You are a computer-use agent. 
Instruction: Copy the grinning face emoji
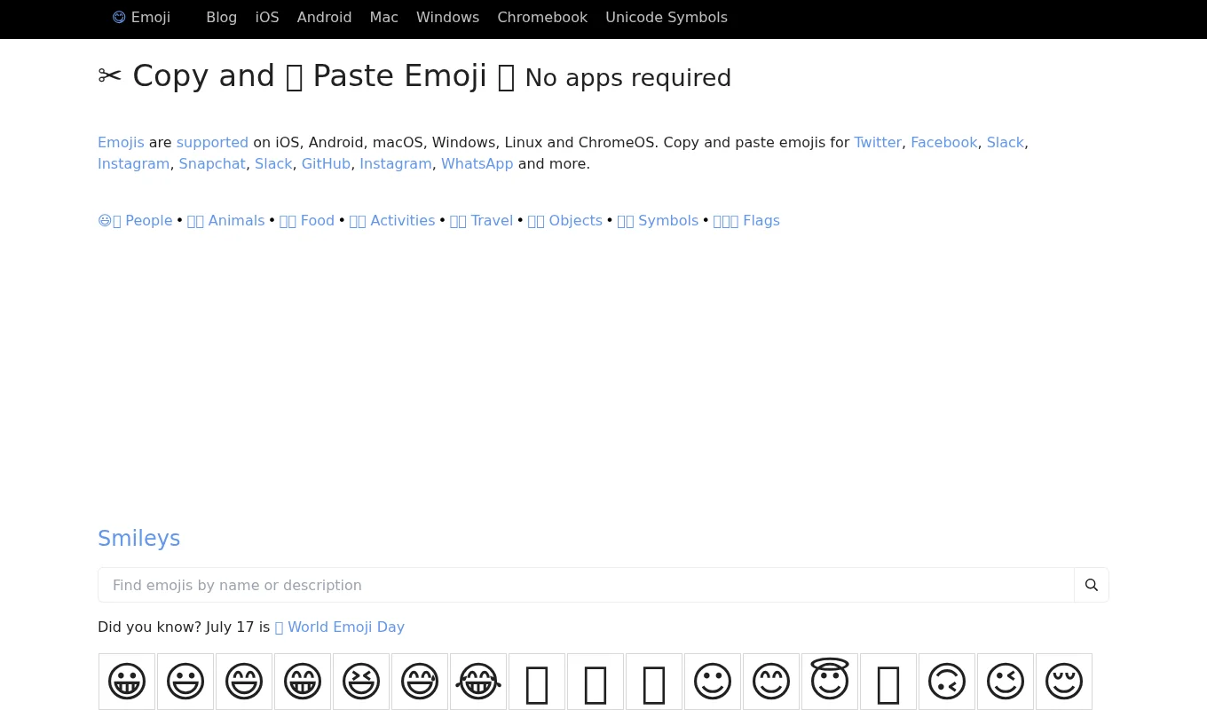127,682
